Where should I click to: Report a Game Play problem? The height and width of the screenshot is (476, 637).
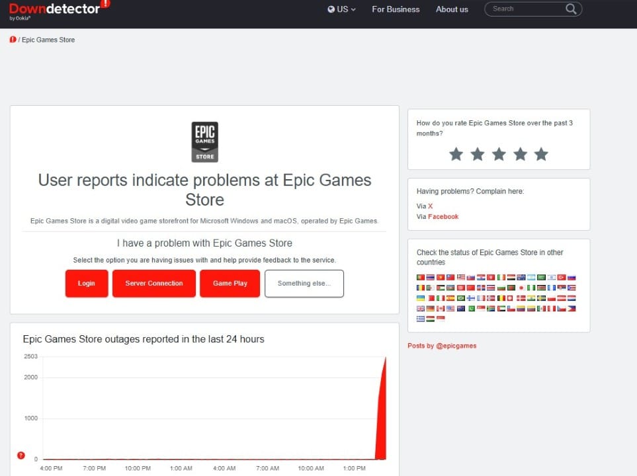click(x=230, y=283)
